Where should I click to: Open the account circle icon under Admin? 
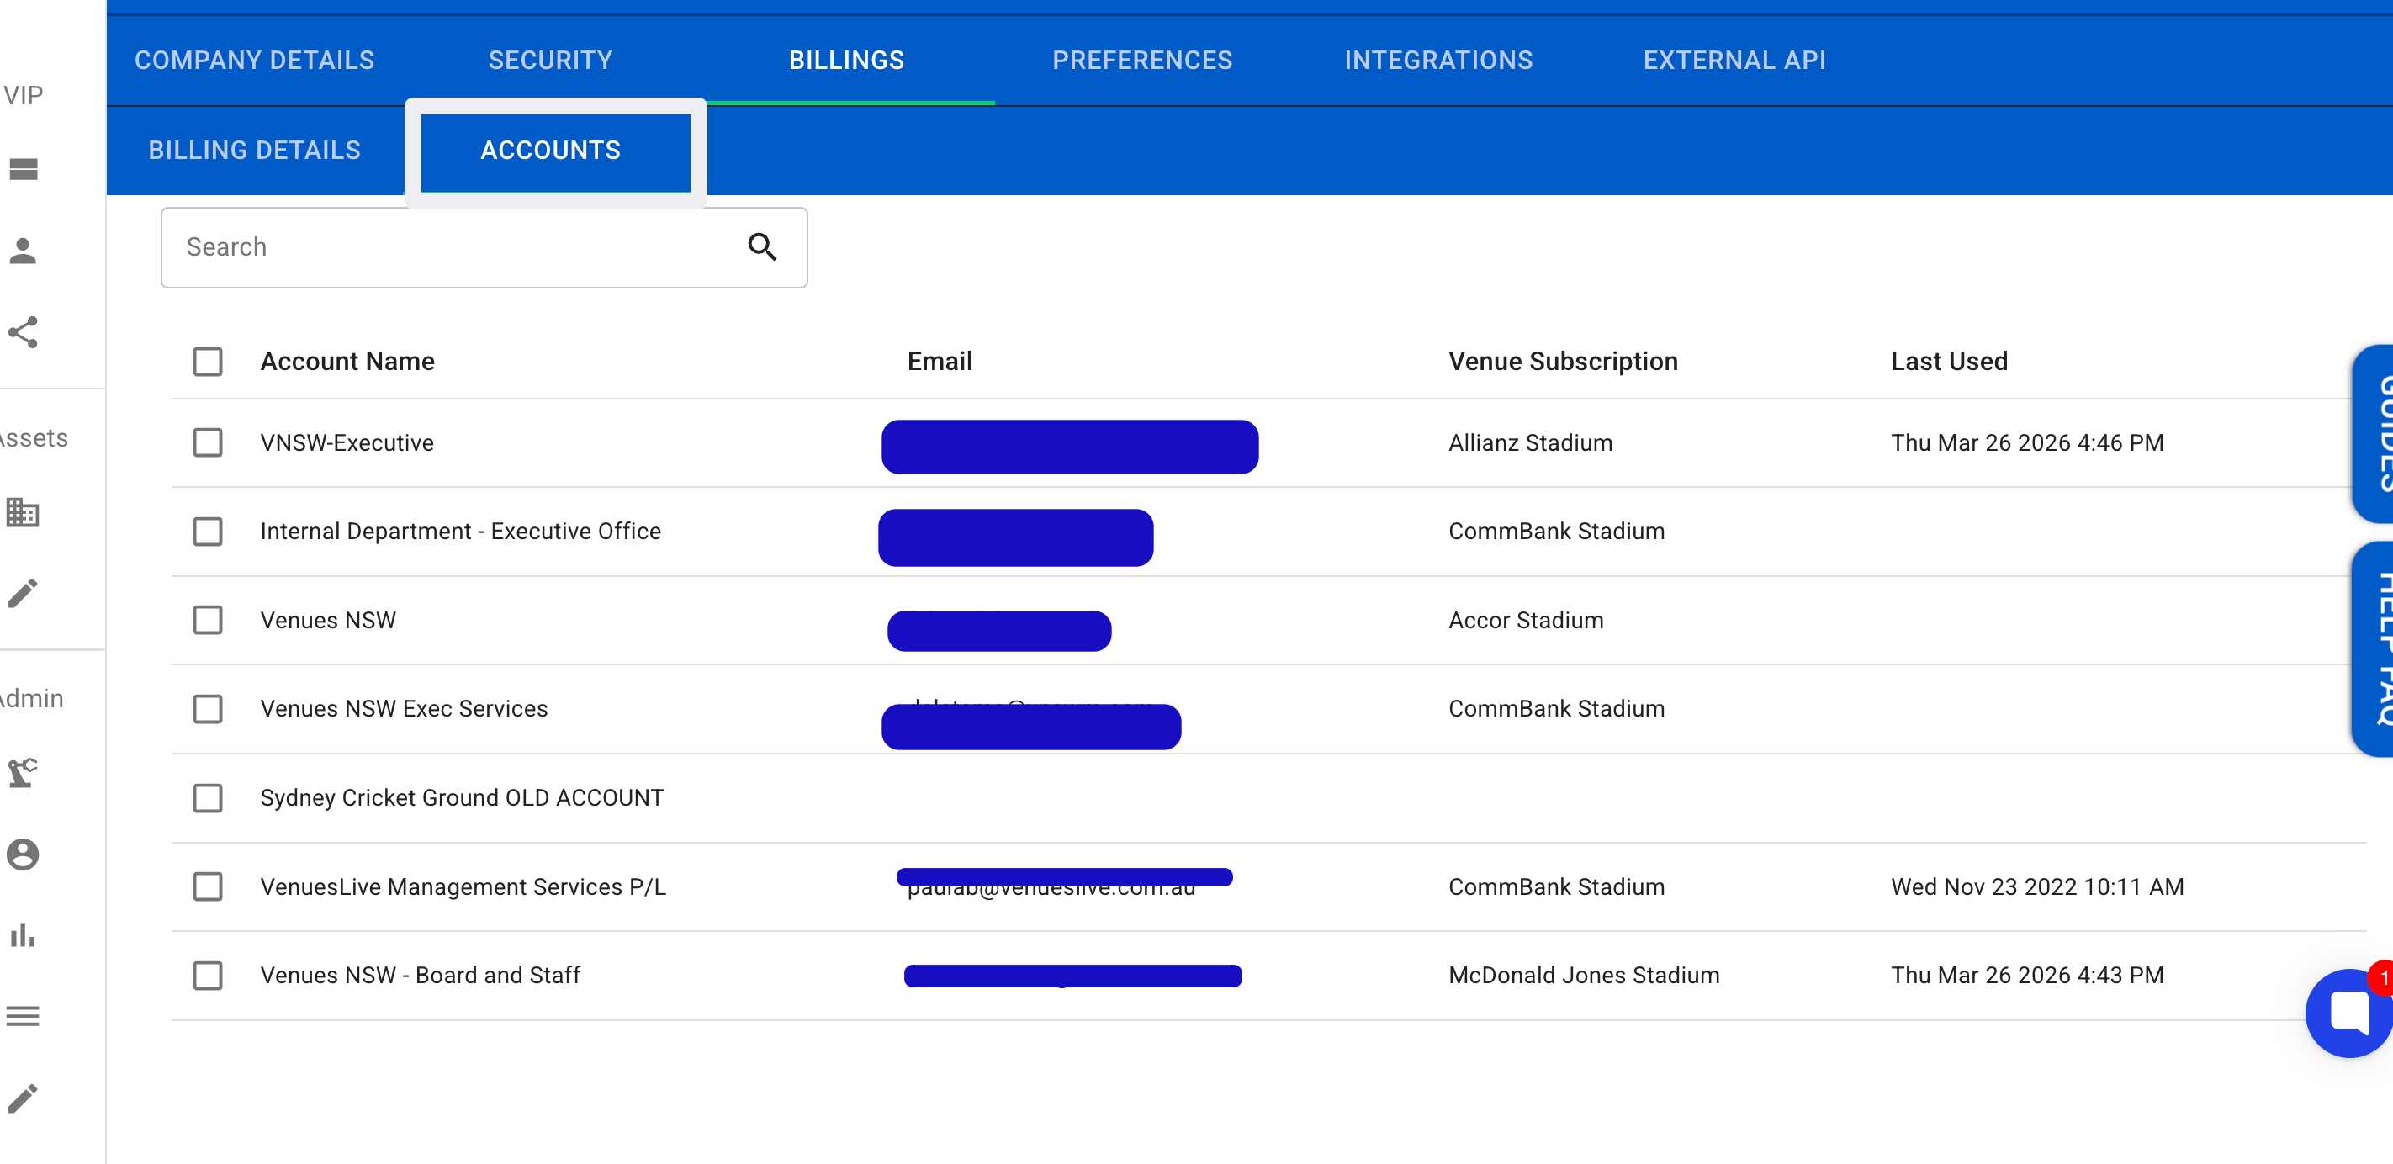24,854
